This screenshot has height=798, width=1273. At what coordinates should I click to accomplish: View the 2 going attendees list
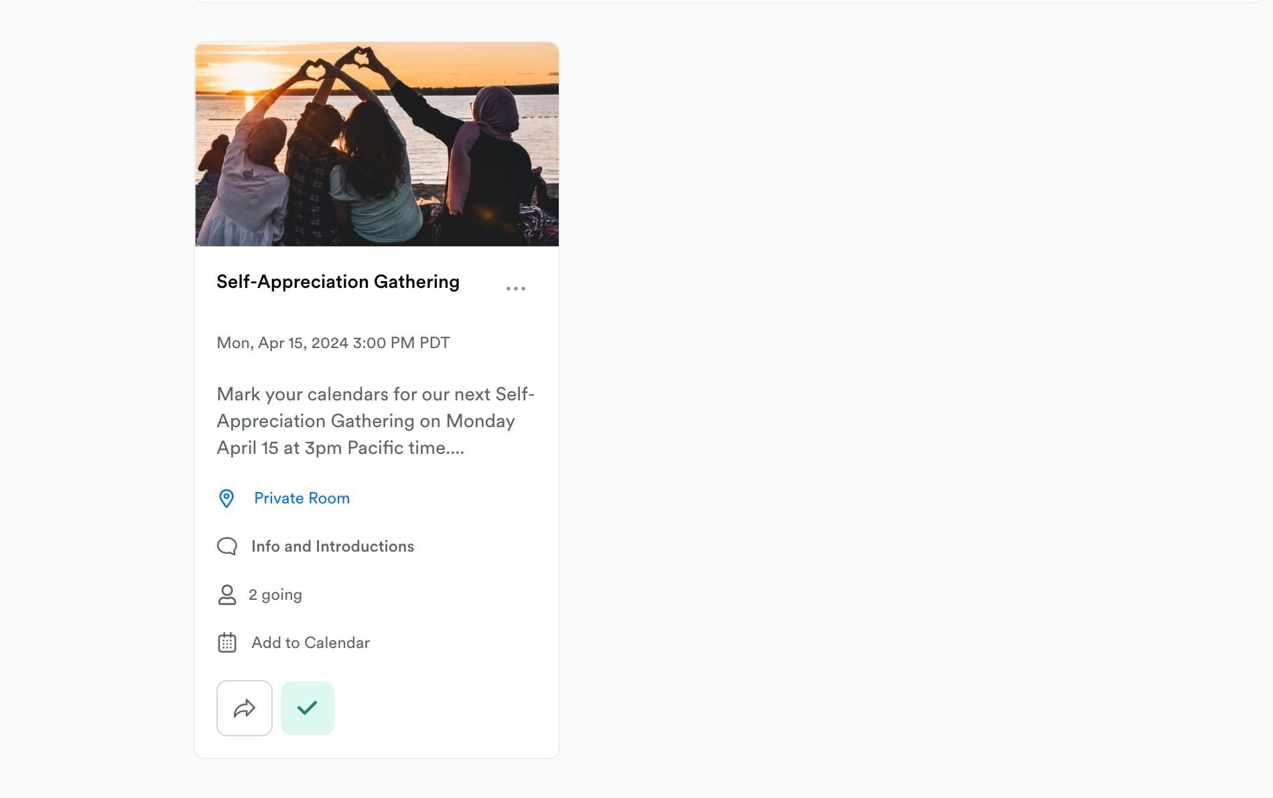(x=275, y=594)
